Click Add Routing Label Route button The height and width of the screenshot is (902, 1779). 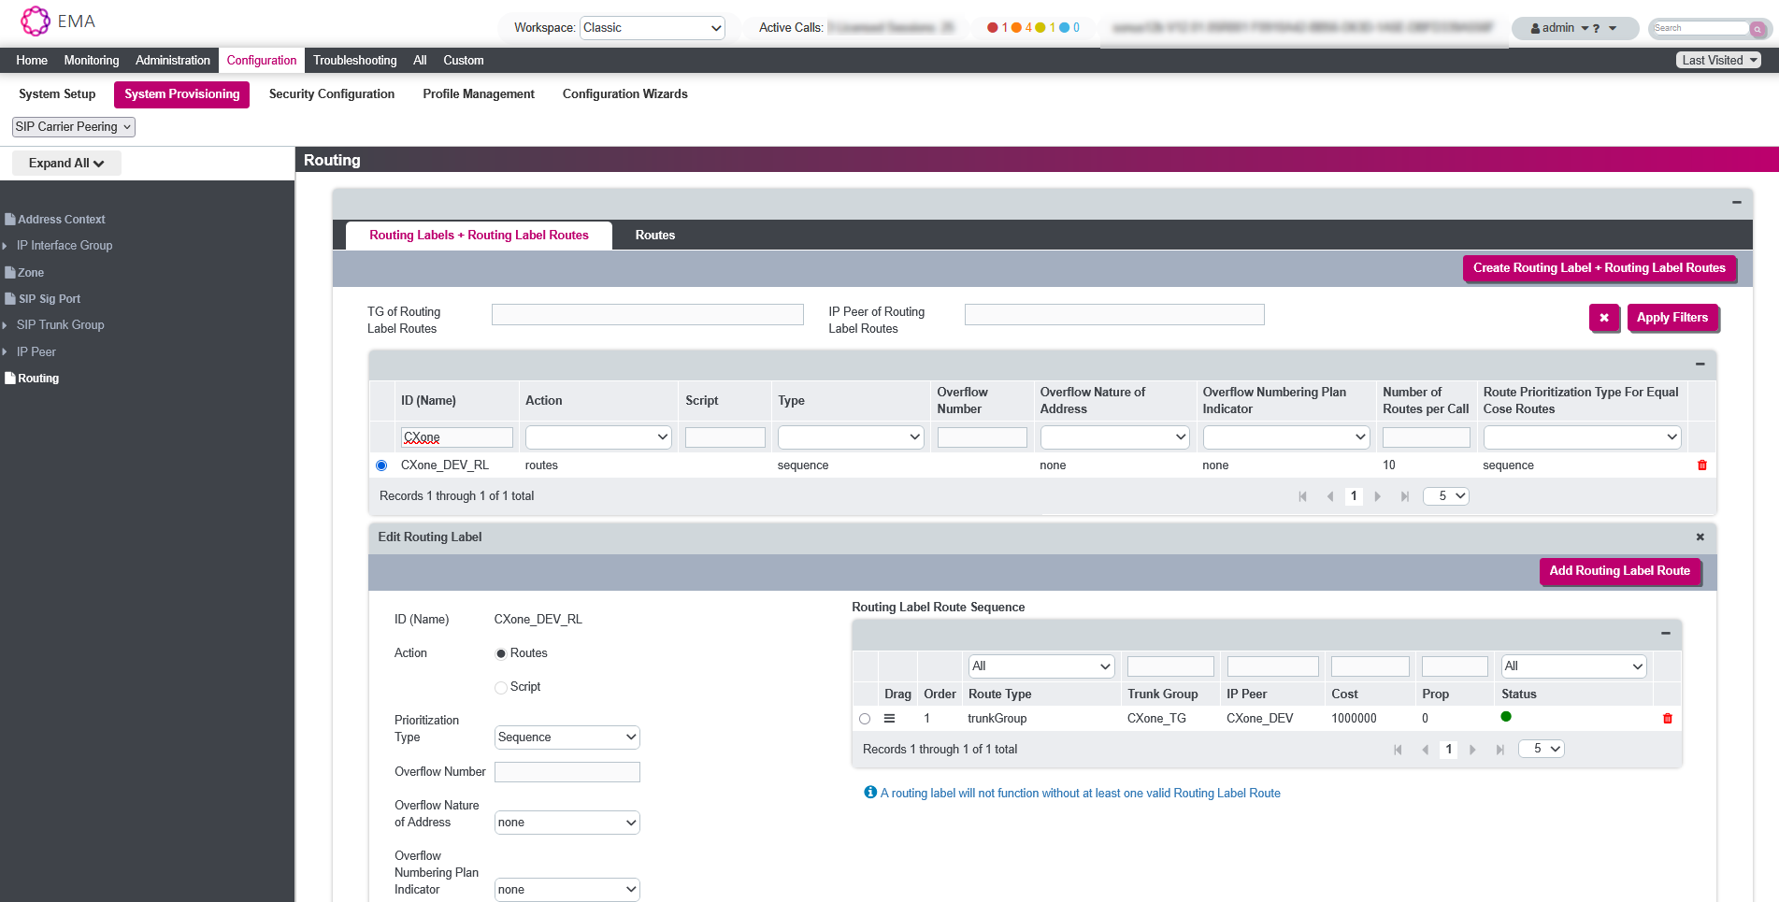click(1619, 571)
